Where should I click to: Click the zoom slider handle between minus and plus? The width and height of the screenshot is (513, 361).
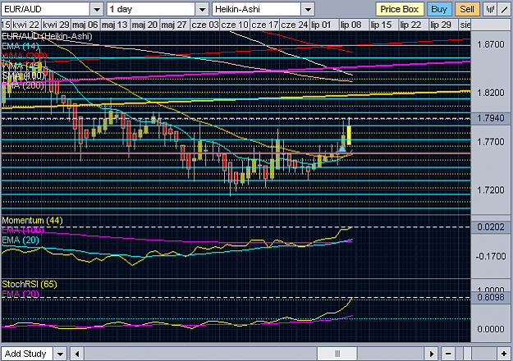(467, 354)
